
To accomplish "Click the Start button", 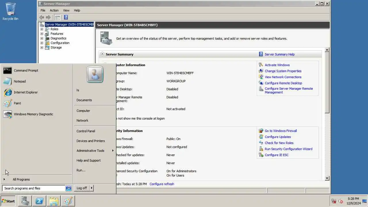I will coord(8,201).
